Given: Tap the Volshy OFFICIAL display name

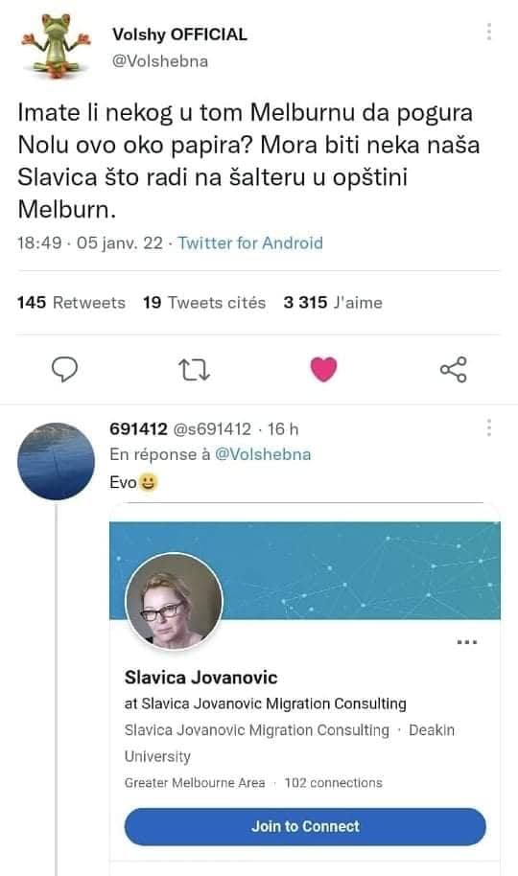Looking at the screenshot, I should point(179,35).
